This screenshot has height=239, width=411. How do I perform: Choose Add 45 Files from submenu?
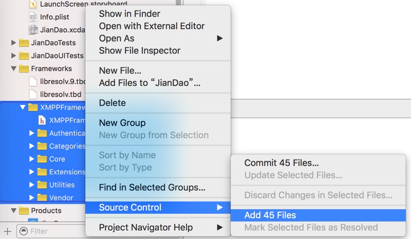[x=270, y=215]
